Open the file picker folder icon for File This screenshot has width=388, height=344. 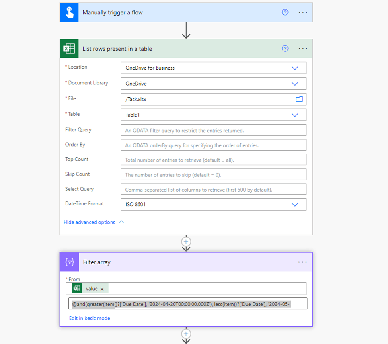[x=299, y=99]
